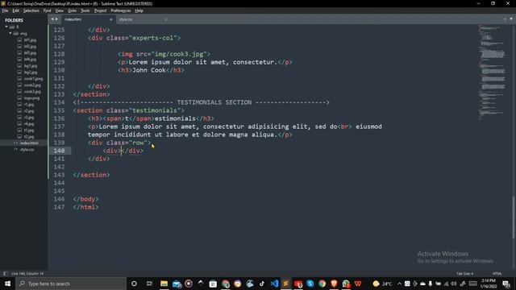Select bf3.jpg file
This screenshot has width=516, height=290.
point(30,53)
